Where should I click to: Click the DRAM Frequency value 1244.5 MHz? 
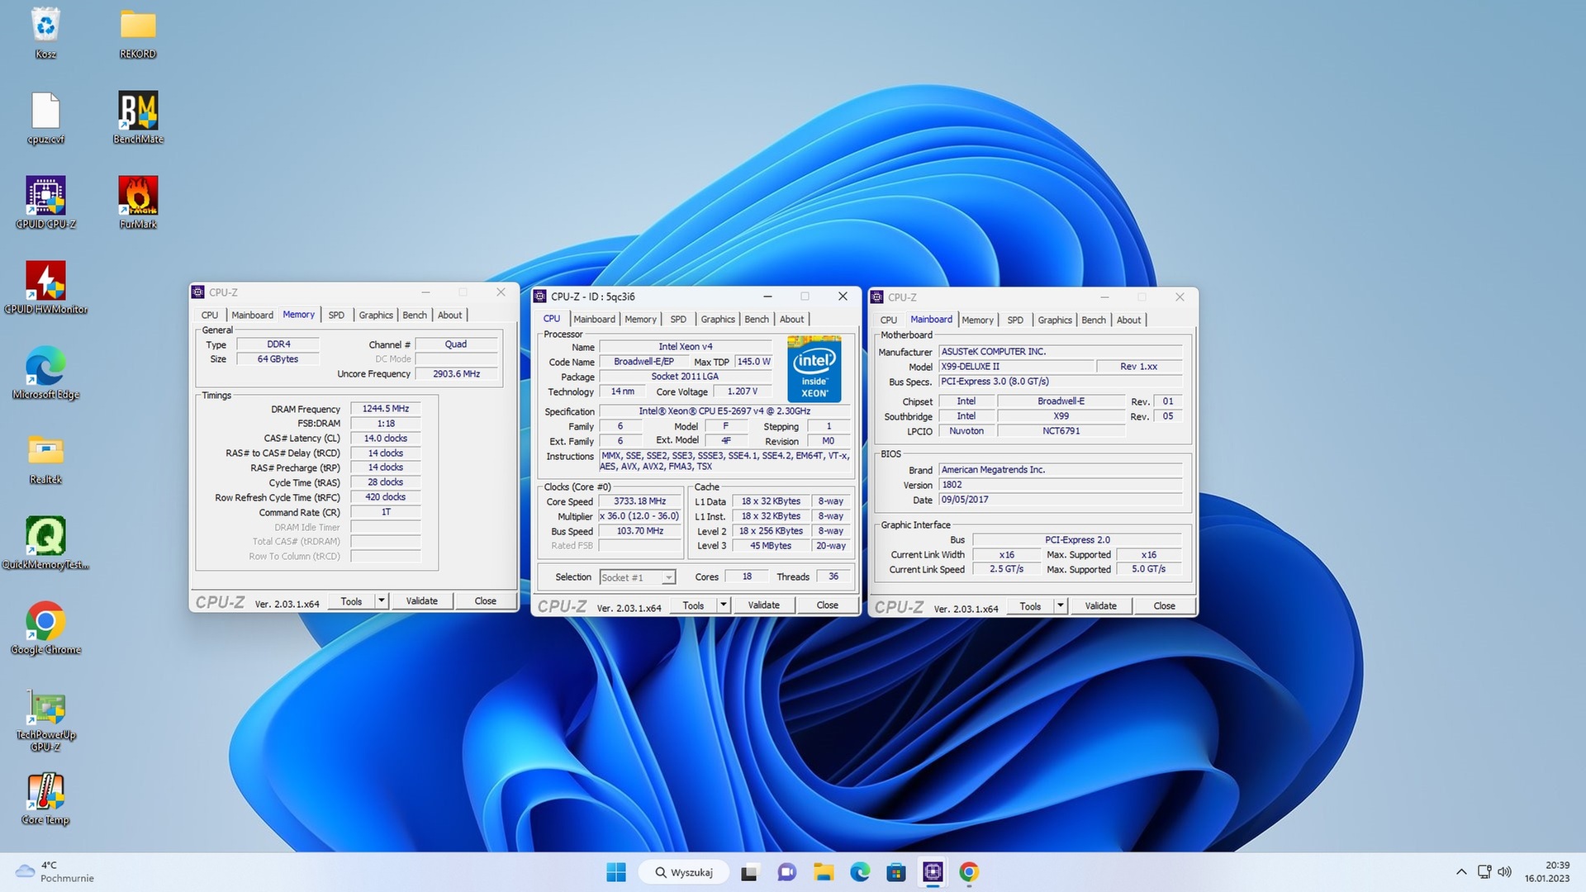click(386, 409)
